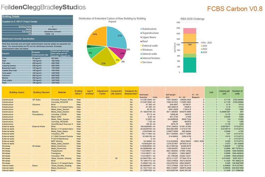Click the 10255 m2 GIA value cell

tap(52, 34)
